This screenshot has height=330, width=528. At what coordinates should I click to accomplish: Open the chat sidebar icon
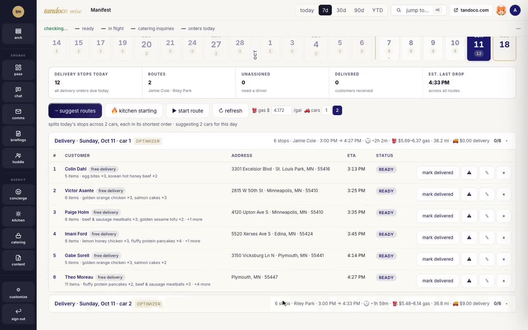(18, 92)
